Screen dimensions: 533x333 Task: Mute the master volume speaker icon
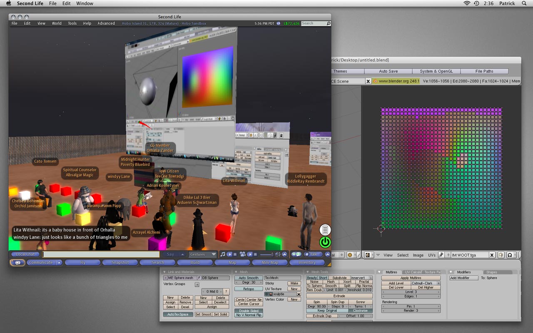(x=278, y=254)
